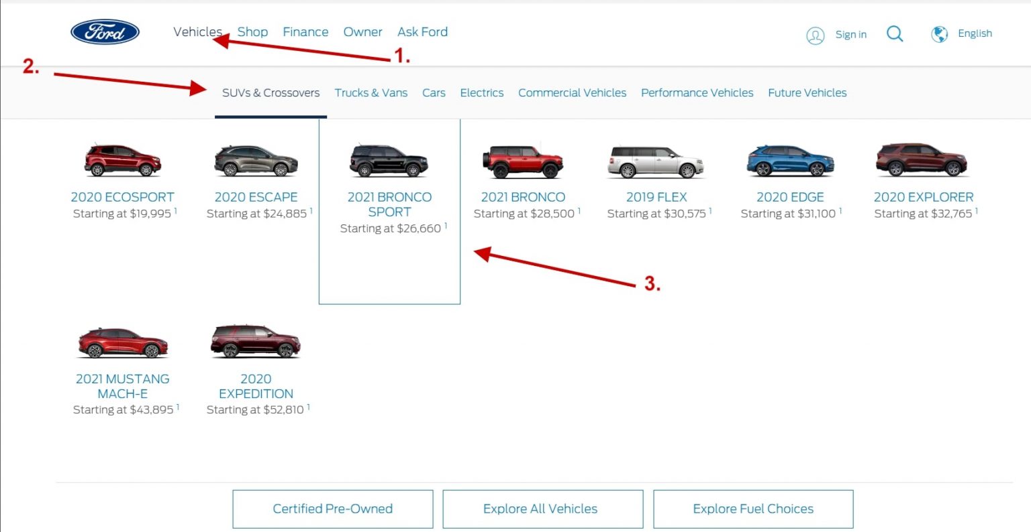This screenshot has height=532, width=1031.
Task: Open the 2020 Expedition link
Action: [256, 386]
